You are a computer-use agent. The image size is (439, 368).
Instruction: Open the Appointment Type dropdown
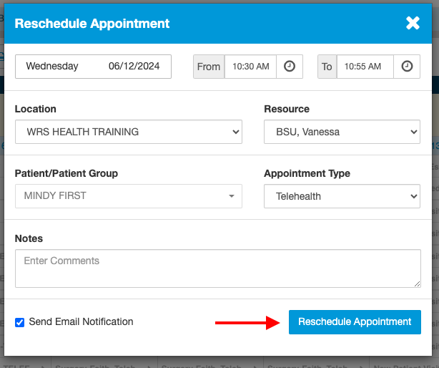(342, 196)
